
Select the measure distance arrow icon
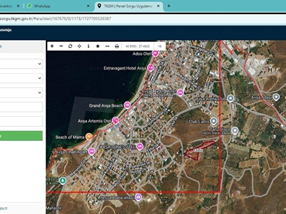click(107, 46)
